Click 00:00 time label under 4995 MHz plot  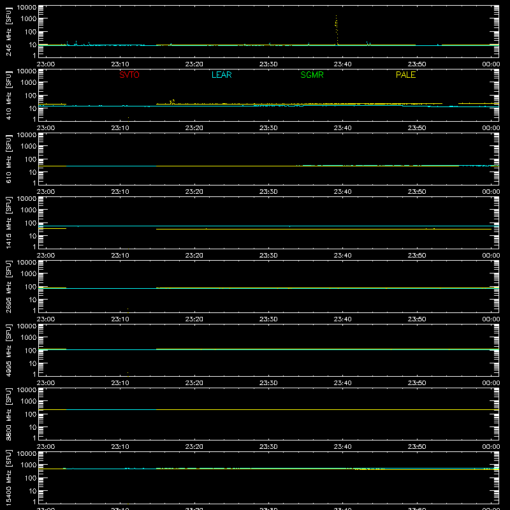(x=491, y=383)
